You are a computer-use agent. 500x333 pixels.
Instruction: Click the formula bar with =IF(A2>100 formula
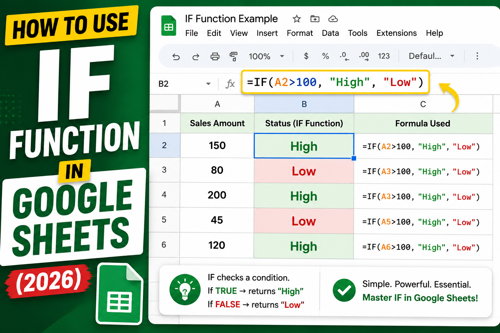[x=335, y=82]
